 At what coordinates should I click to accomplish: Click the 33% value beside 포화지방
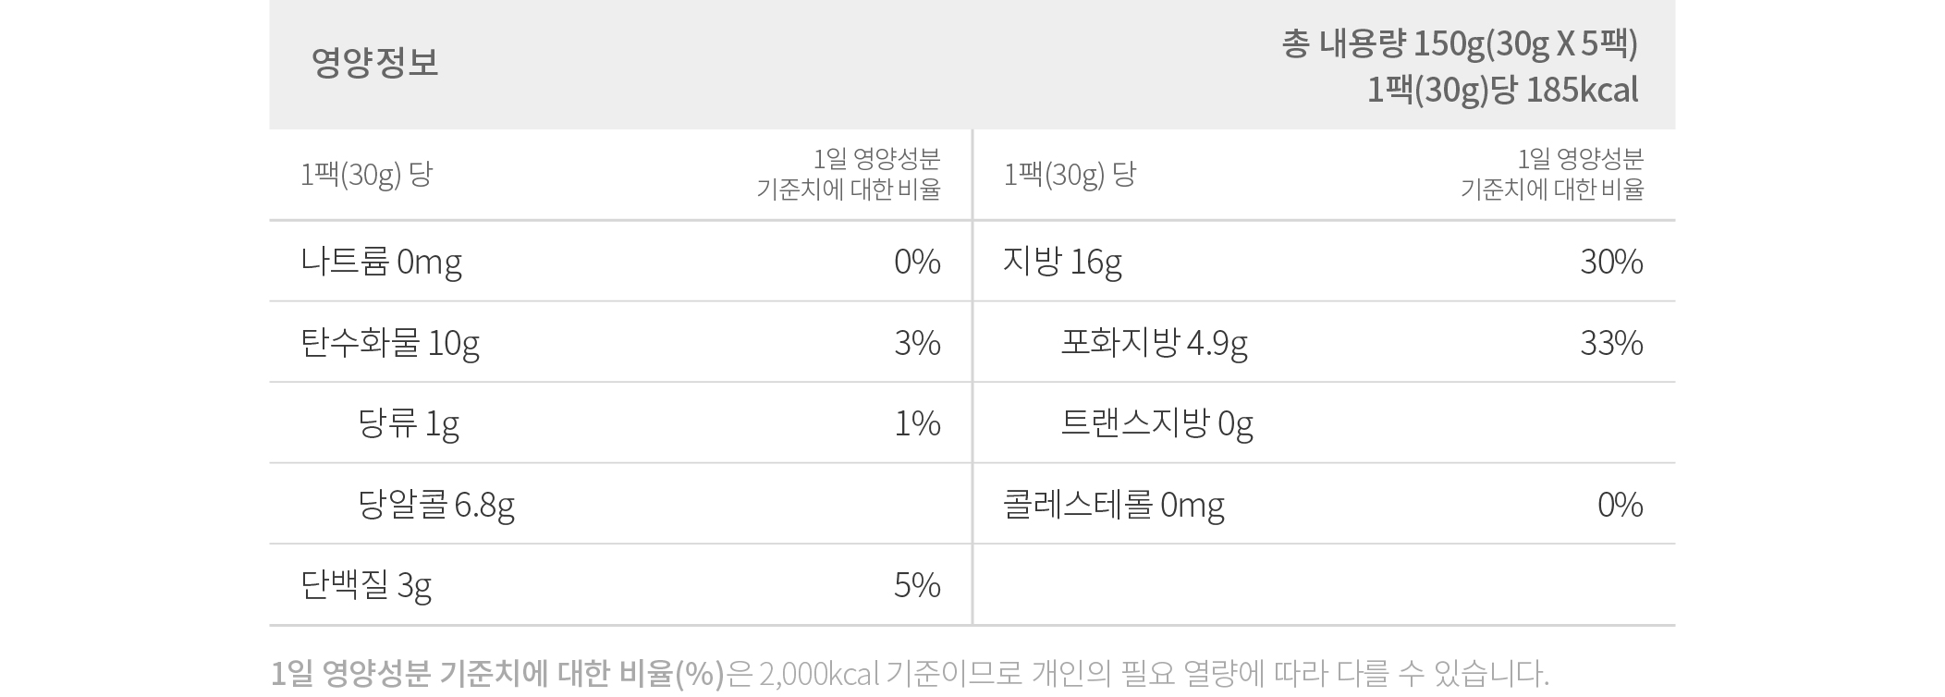(1611, 343)
